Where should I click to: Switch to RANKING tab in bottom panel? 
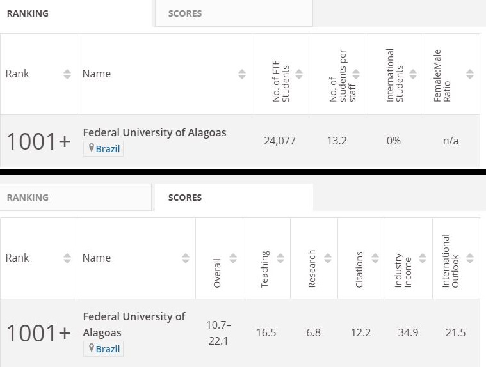28,198
